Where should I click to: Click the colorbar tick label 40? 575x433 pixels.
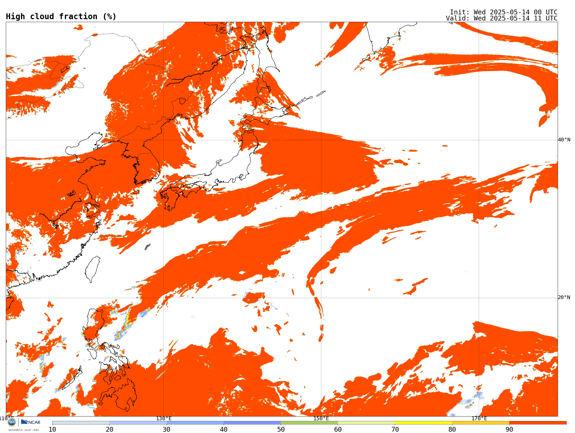(x=224, y=430)
